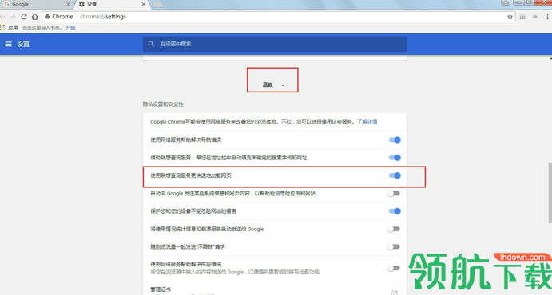Image resolution: width=552 pixels, height=295 pixels.
Task: Open the apps grid shortcut in bookmarks bar
Action: 2,27
